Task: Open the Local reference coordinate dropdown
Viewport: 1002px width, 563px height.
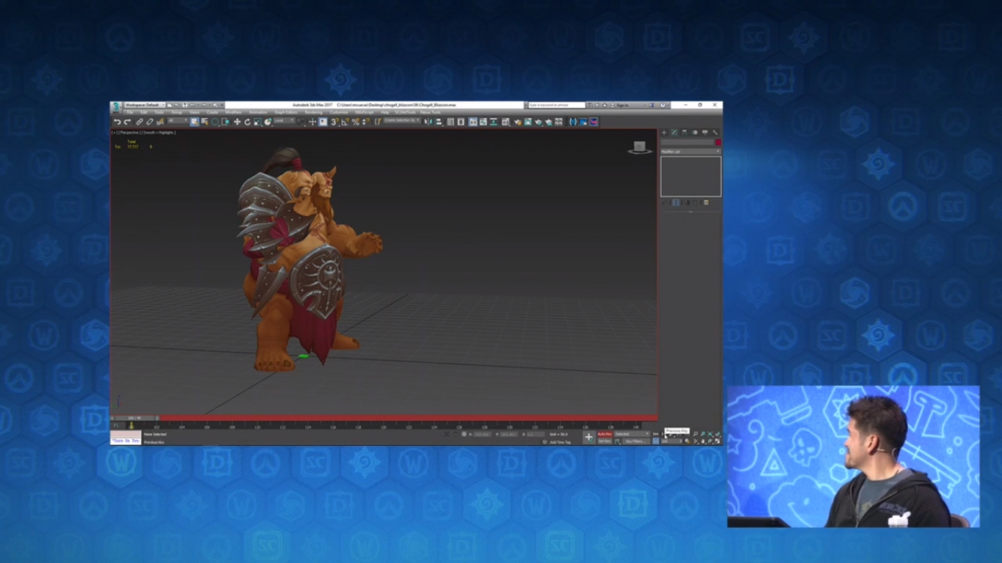Action: click(x=284, y=121)
